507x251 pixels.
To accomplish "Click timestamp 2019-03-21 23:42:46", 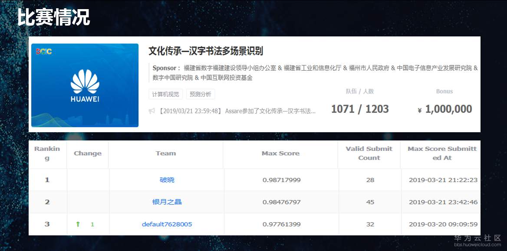I will click(x=443, y=202).
